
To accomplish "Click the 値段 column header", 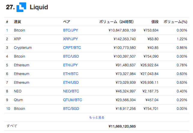I will coord(155,22).
